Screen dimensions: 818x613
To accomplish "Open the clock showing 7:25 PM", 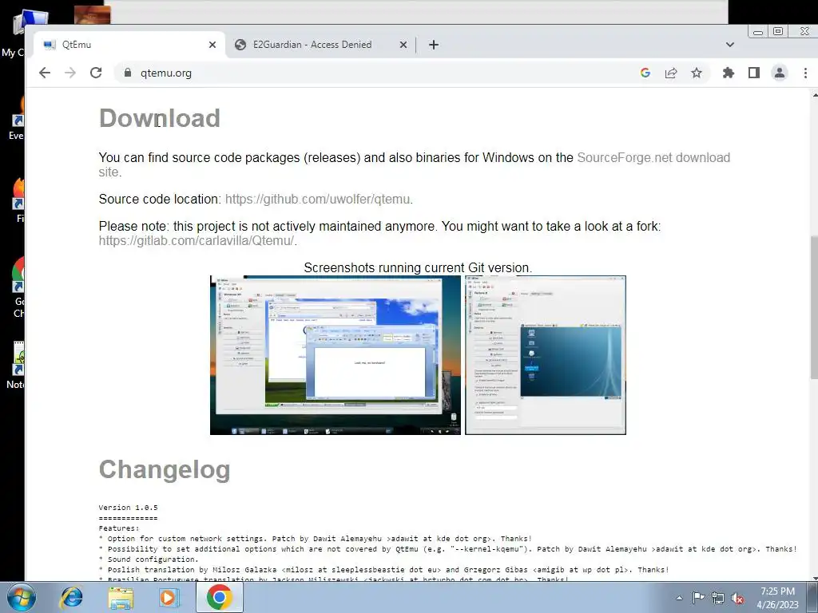I will click(x=777, y=598).
